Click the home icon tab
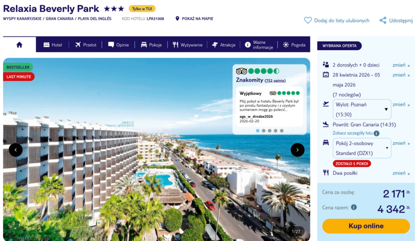The image size is (418, 241). click(19, 45)
